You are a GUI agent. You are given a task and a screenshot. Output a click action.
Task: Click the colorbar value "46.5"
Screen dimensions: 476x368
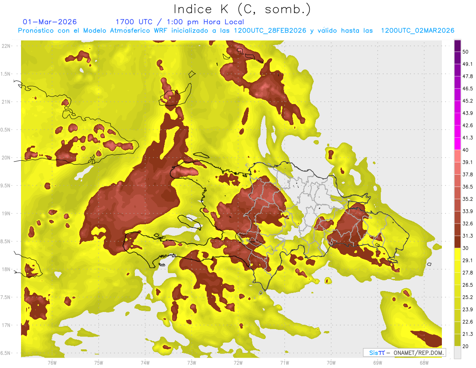(468, 88)
